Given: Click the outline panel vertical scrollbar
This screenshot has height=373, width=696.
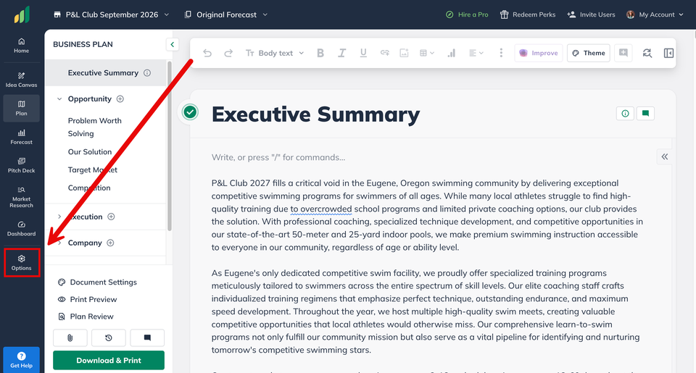Looking at the screenshot, I should point(169,146).
